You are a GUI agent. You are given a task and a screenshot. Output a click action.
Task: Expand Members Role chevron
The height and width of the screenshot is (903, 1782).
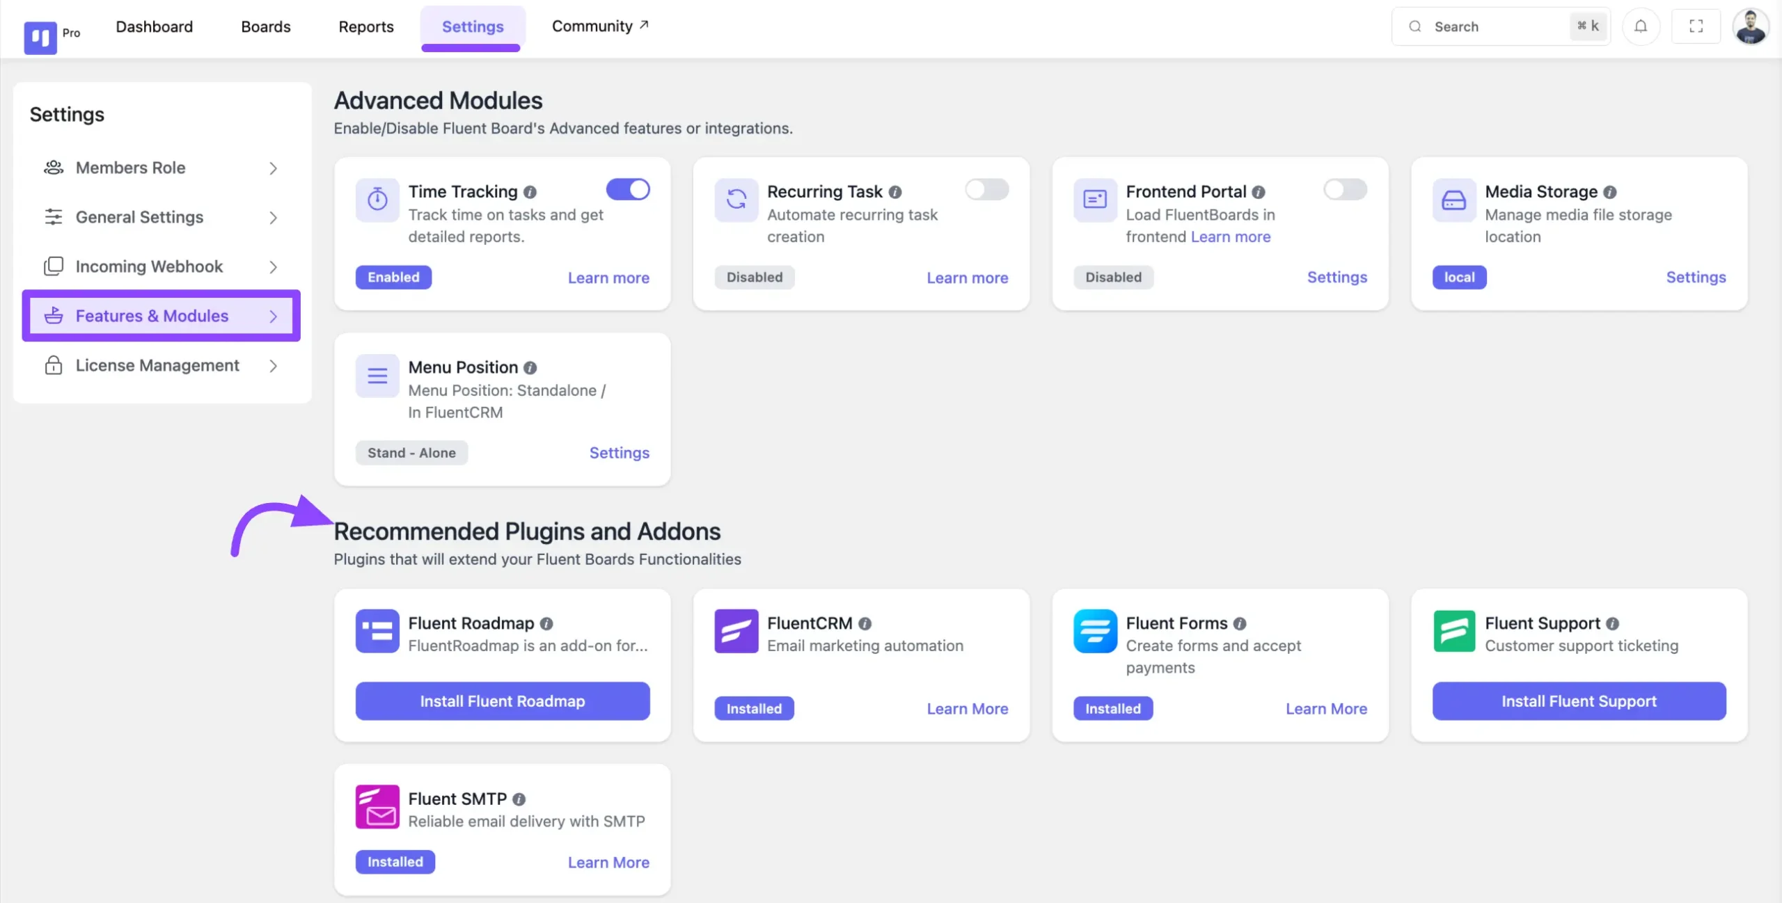coord(274,168)
